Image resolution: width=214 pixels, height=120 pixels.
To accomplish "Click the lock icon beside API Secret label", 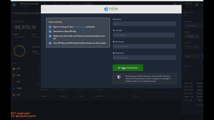I will tap(114, 42).
